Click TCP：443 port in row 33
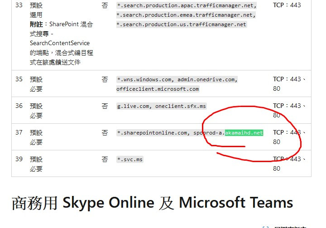The width and height of the screenshot is (326, 228). click(x=287, y=5)
